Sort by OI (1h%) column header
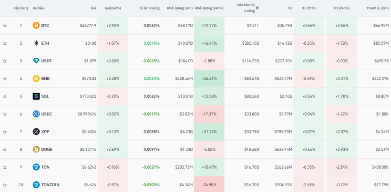Viewport: 391px width, 192px height. tap(309, 8)
